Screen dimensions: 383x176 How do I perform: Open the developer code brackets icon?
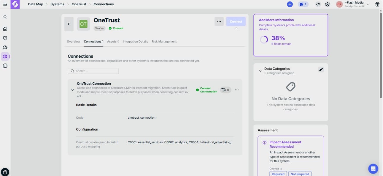click(x=318, y=4)
